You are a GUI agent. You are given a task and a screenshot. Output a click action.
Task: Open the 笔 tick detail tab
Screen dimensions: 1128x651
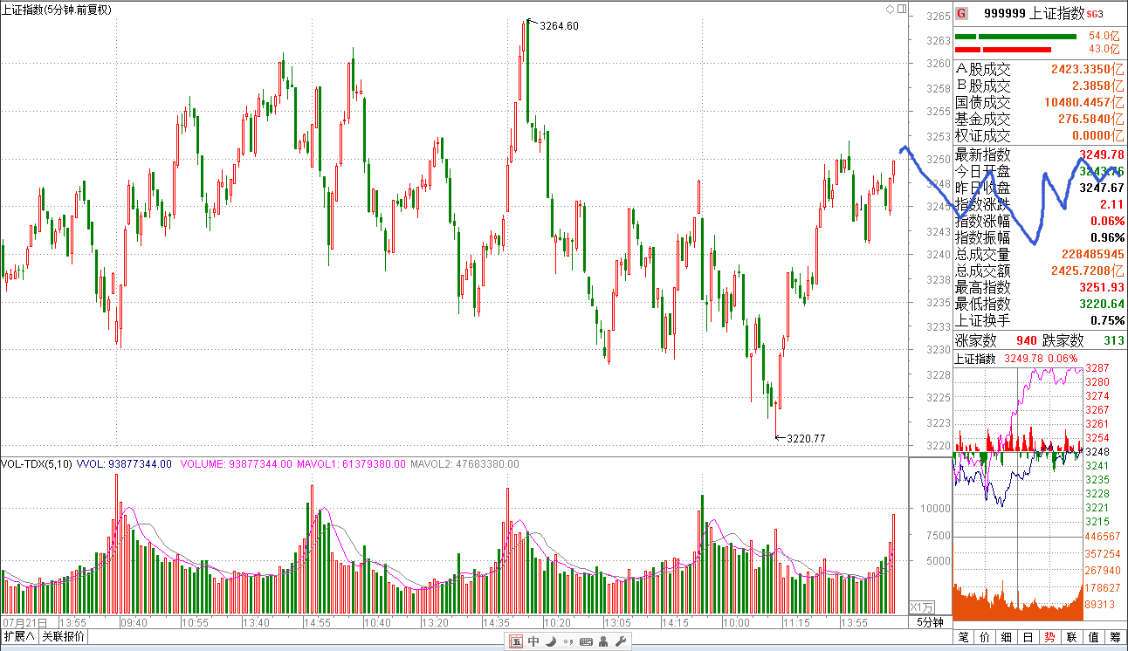[x=963, y=637]
